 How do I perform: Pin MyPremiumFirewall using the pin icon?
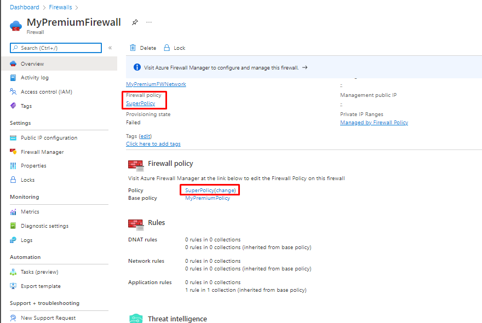(135, 22)
